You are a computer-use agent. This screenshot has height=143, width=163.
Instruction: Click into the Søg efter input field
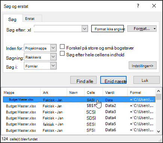(x=58, y=29)
